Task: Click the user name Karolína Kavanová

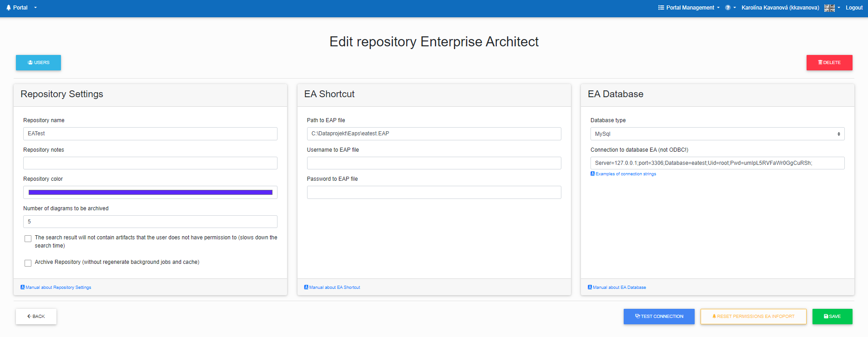Action: (780, 8)
